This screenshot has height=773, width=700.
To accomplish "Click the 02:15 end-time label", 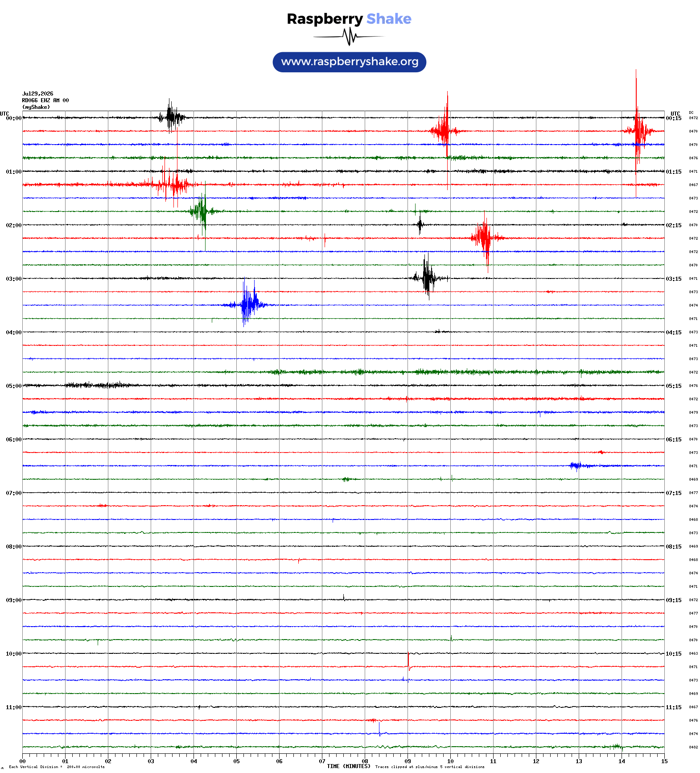I will point(674,225).
